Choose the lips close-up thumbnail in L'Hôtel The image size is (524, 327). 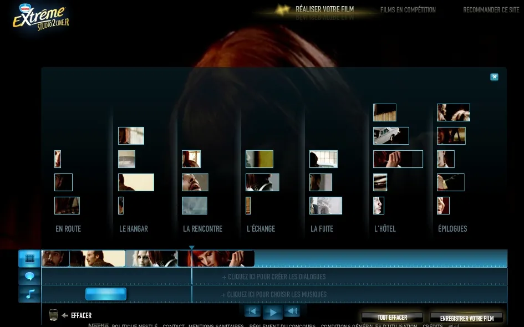380,182
